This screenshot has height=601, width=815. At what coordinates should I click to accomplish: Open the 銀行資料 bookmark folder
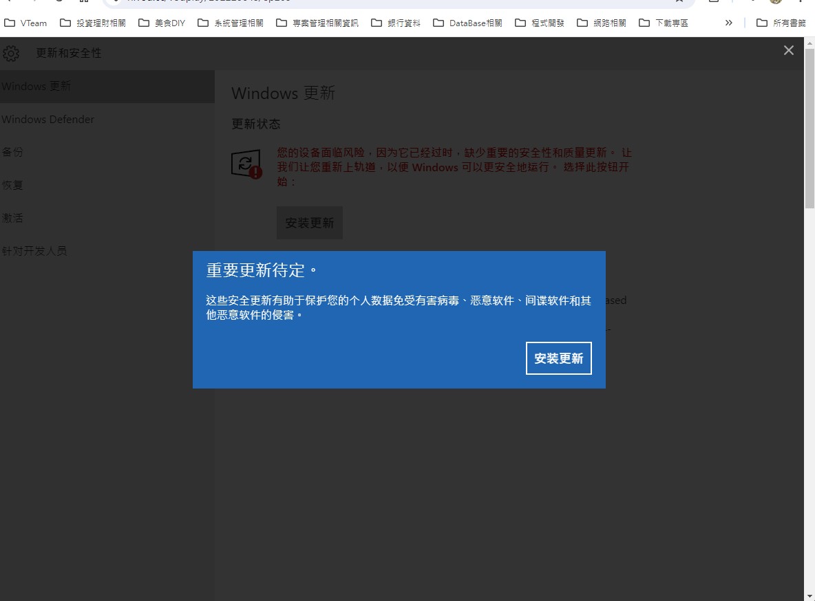point(396,23)
